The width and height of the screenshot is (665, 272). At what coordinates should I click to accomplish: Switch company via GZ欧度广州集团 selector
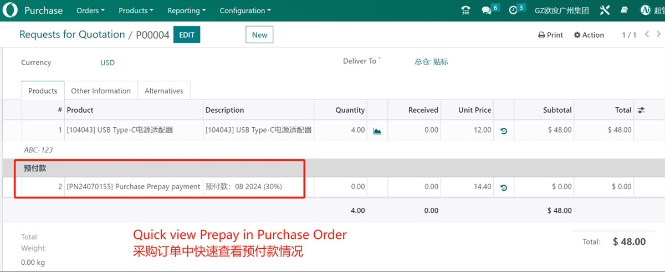click(561, 11)
